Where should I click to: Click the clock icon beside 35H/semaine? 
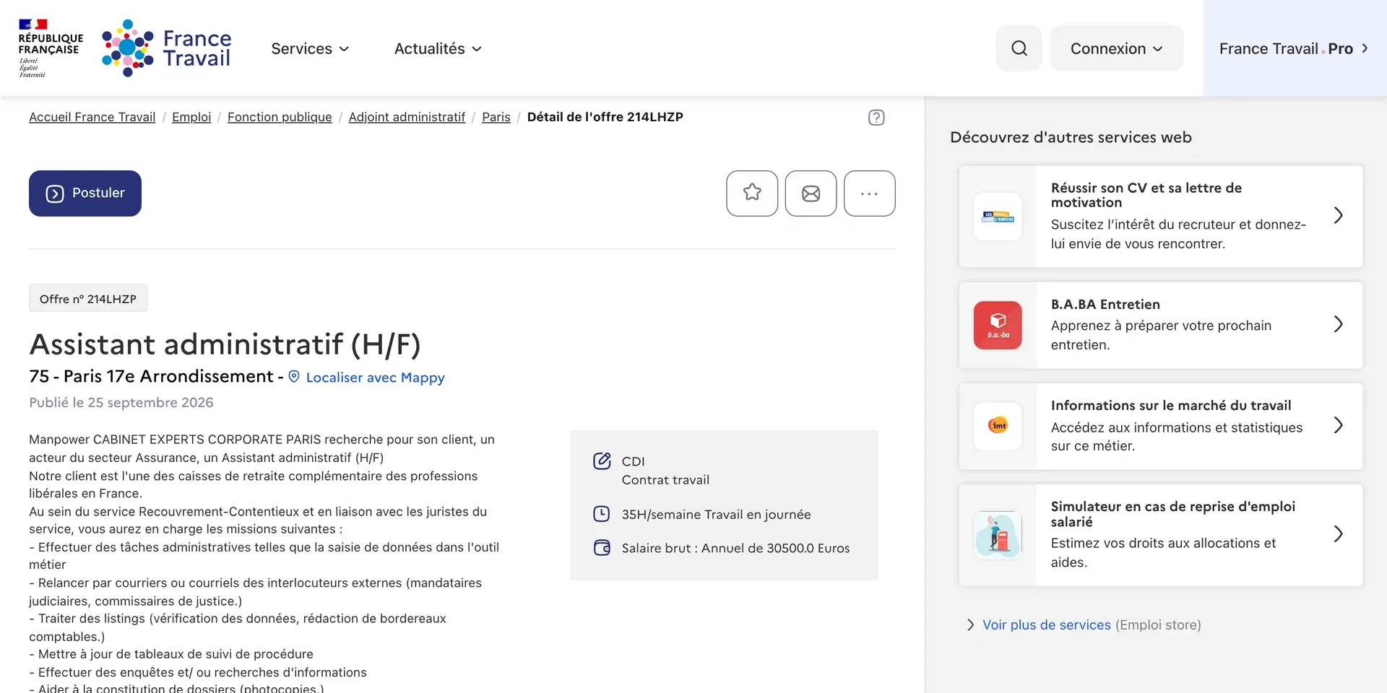(x=602, y=514)
